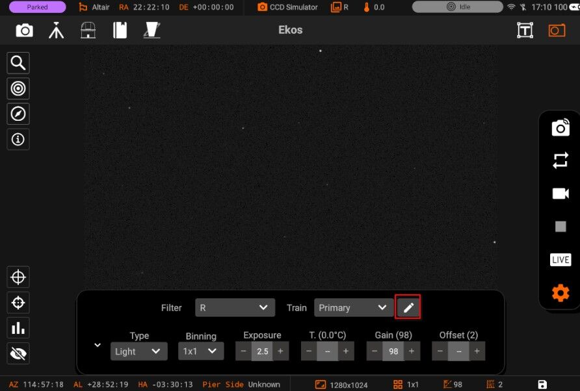Viewport: 580px width, 391px height.
Task: Switch to the camera tab at top left
Action: coord(25,31)
